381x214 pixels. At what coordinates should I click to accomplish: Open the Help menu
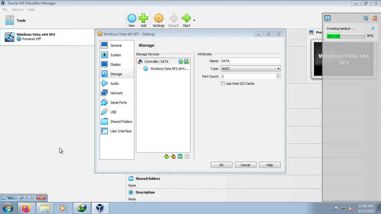click(x=31, y=10)
